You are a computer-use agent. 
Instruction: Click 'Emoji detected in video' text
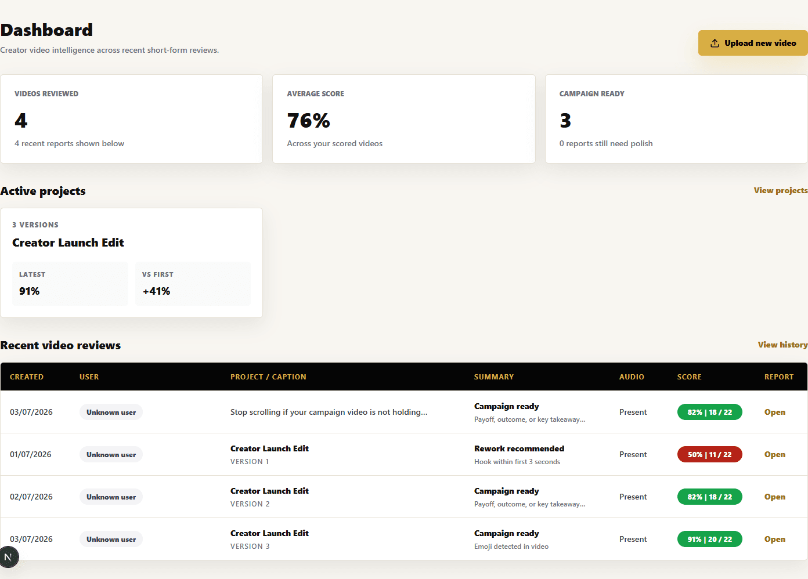pos(511,547)
